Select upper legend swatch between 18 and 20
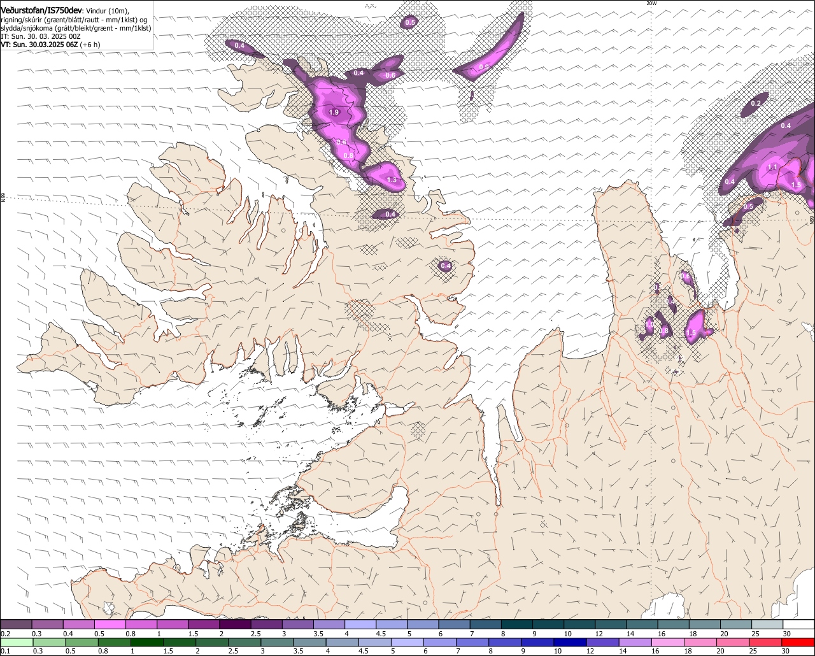 tap(705, 624)
